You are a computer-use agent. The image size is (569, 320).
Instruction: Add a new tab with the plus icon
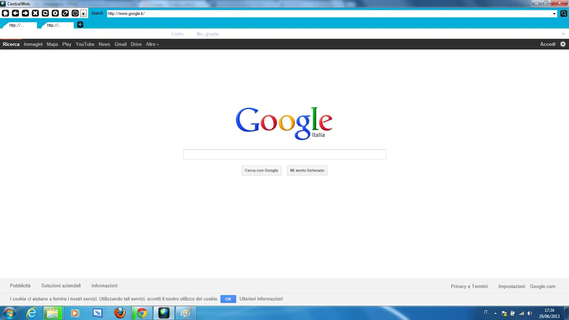(80, 25)
